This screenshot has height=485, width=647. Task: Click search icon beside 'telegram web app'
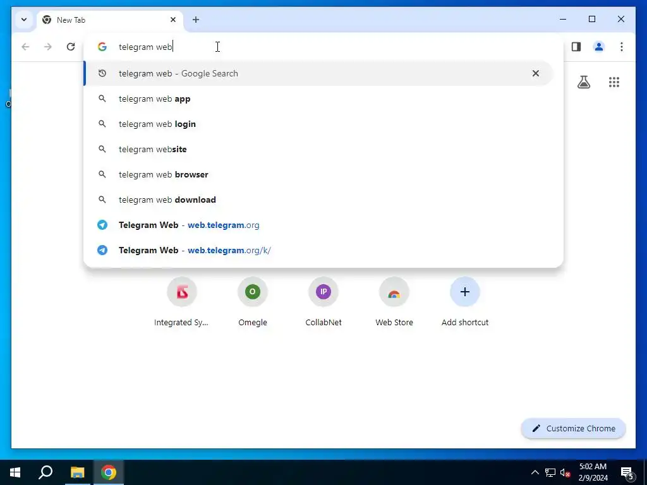pos(102,99)
